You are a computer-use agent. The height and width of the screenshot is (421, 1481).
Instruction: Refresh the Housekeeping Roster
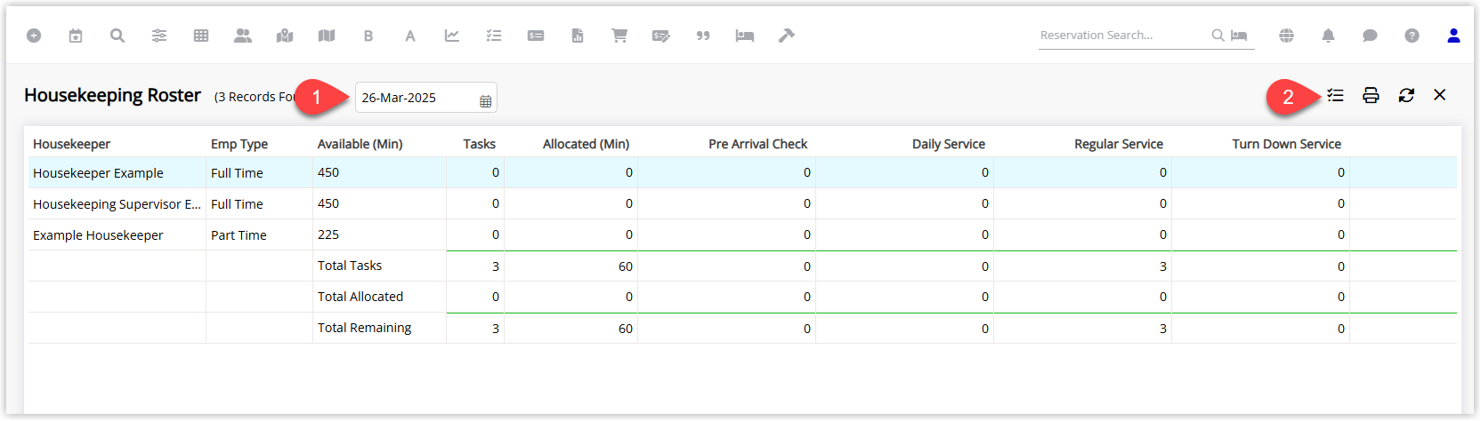[1406, 95]
